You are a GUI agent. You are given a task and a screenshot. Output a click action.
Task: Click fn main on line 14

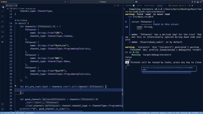tap(19, 23)
